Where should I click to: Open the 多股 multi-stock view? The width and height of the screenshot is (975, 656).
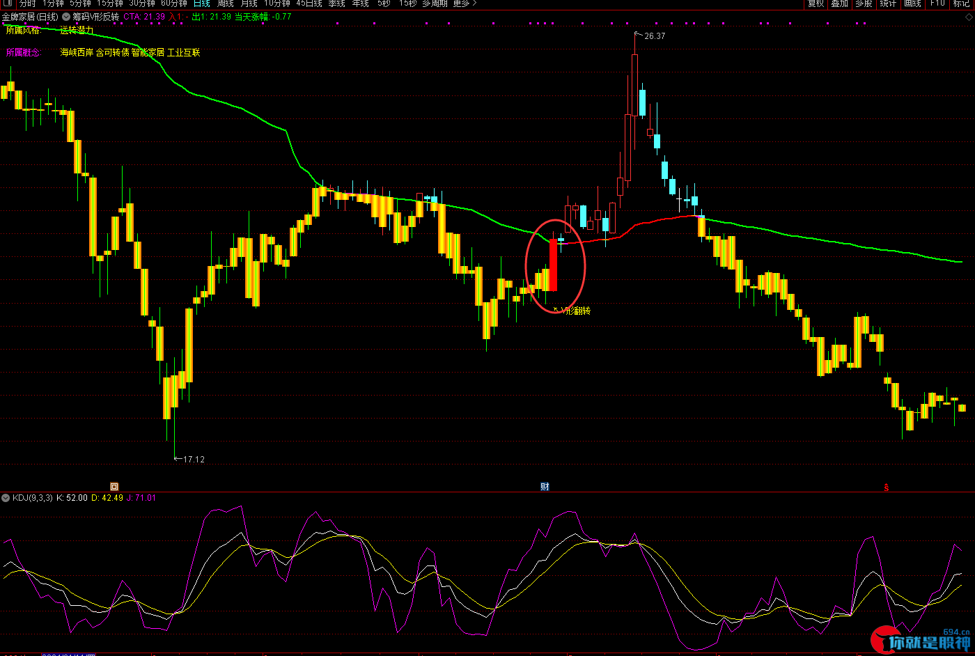pyautogui.click(x=864, y=3)
